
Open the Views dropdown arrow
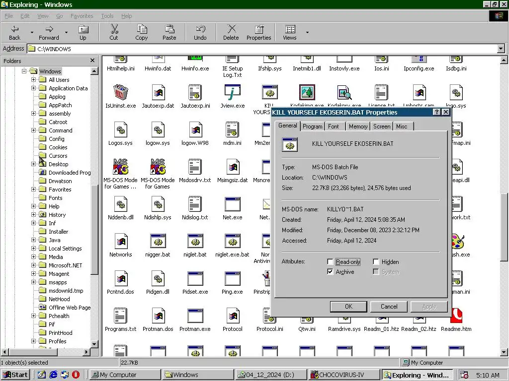pos(307,32)
